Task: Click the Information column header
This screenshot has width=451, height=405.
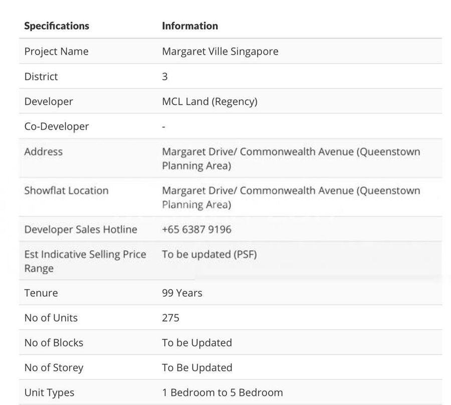Action: (x=190, y=26)
